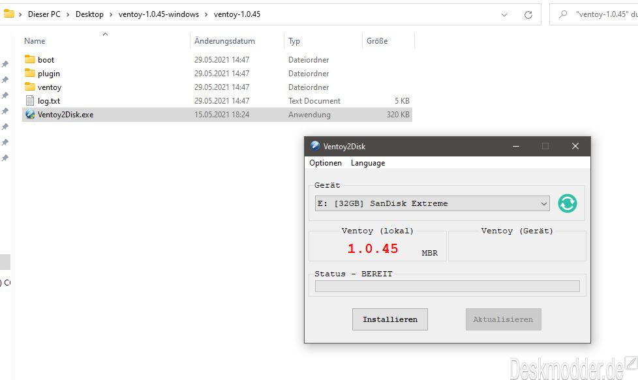
Task: Click the status progress bar in Ventoy2Disk
Action: coord(447,286)
